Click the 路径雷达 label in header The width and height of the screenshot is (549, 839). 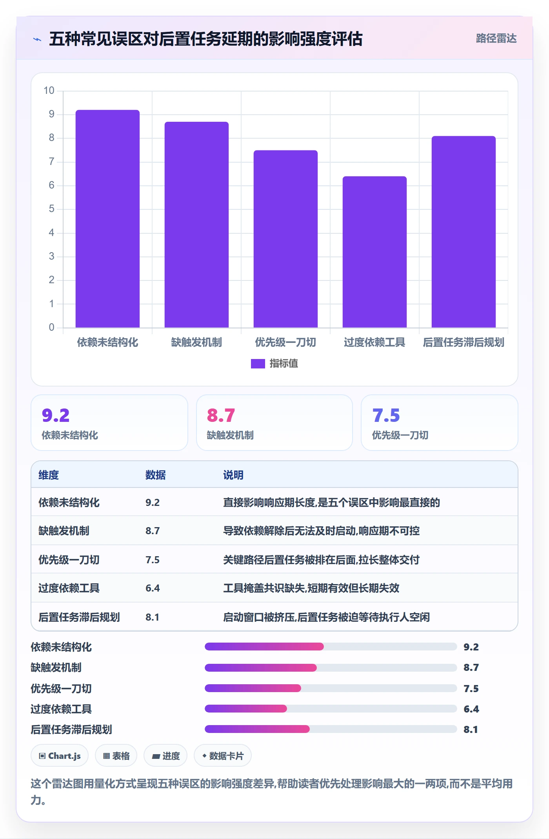pos(496,38)
